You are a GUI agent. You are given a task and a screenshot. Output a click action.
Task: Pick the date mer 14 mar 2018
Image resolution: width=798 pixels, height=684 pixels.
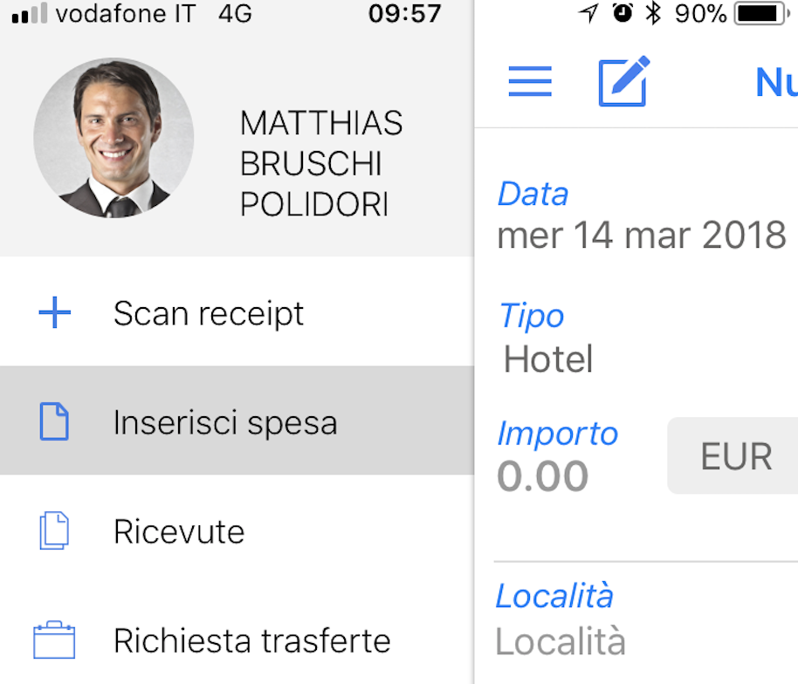[642, 236]
